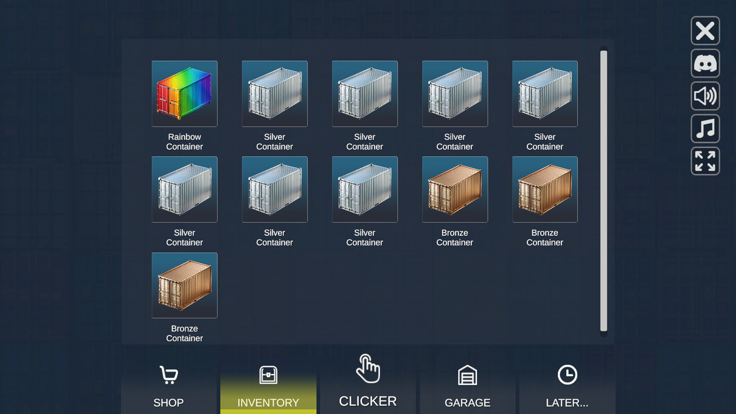The image size is (736, 414).
Task: Go to the Garage section
Action: (467, 402)
